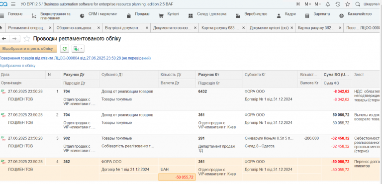Select credit account 6432 cell
The image size is (382, 184).
click(x=202, y=92)
